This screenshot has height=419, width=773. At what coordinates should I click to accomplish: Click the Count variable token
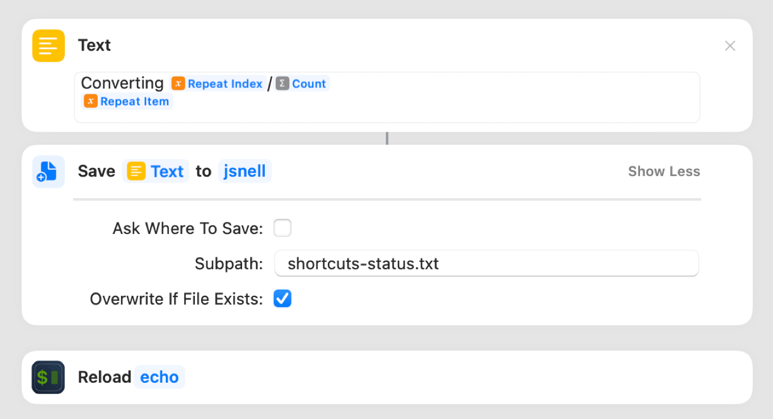pyautogui.click(x=309, y=84)
